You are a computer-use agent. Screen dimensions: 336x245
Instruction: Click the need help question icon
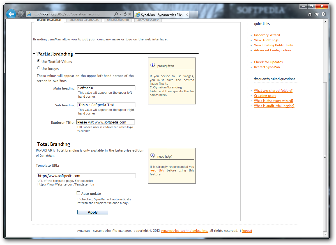pos(153,155)
